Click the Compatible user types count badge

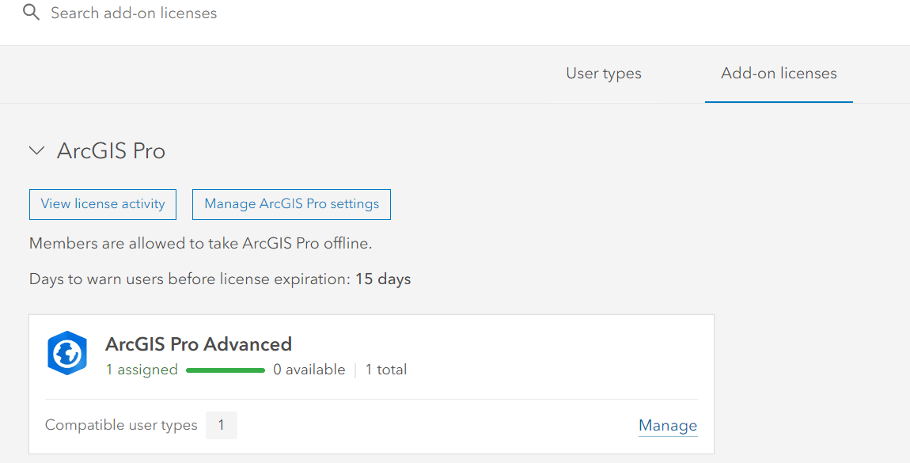click(x=222, y=425)
